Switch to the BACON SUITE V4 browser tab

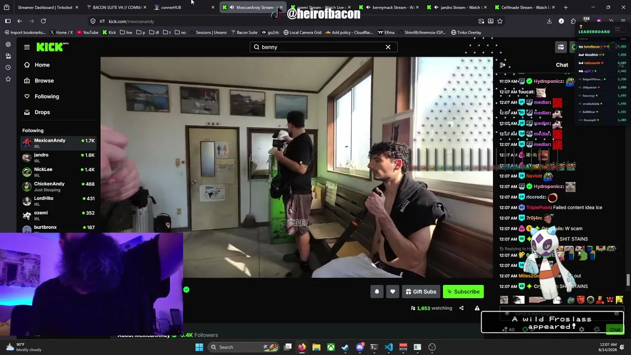pyautogui.click(x=117, y=7)
